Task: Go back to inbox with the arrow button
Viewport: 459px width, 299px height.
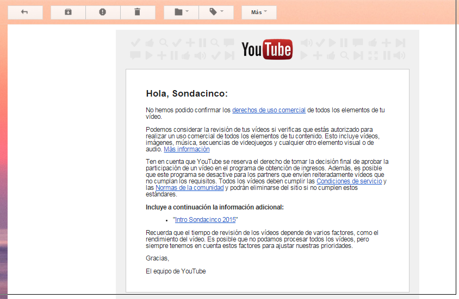Action: 25,12
